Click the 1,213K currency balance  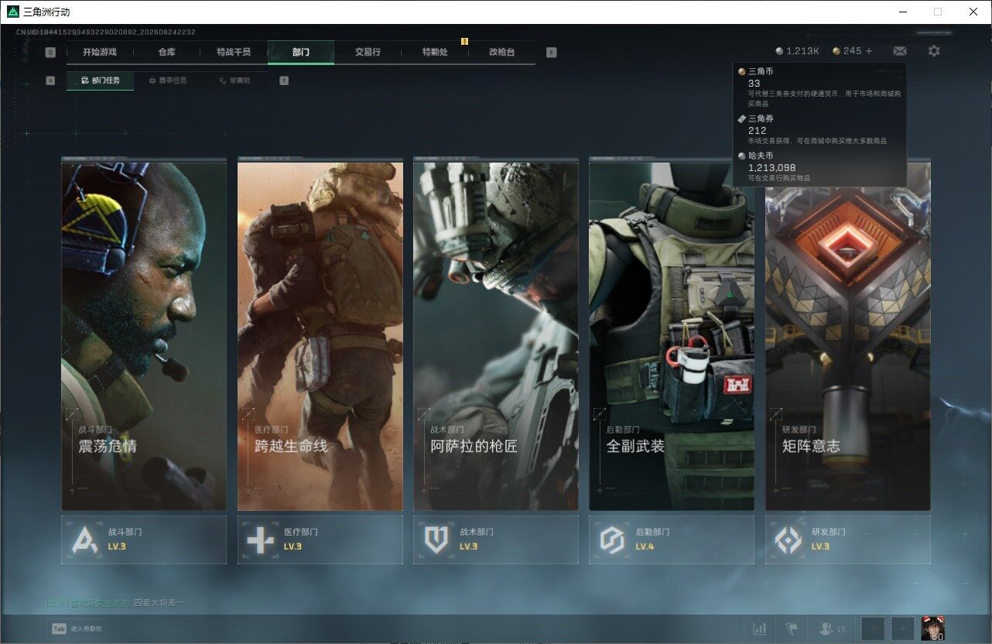(802, 51)
